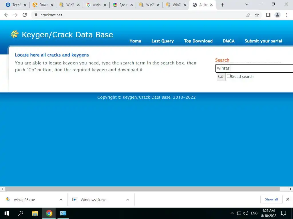Switch to the TechS tab
The image size is (293, 219).
point(14,5)
